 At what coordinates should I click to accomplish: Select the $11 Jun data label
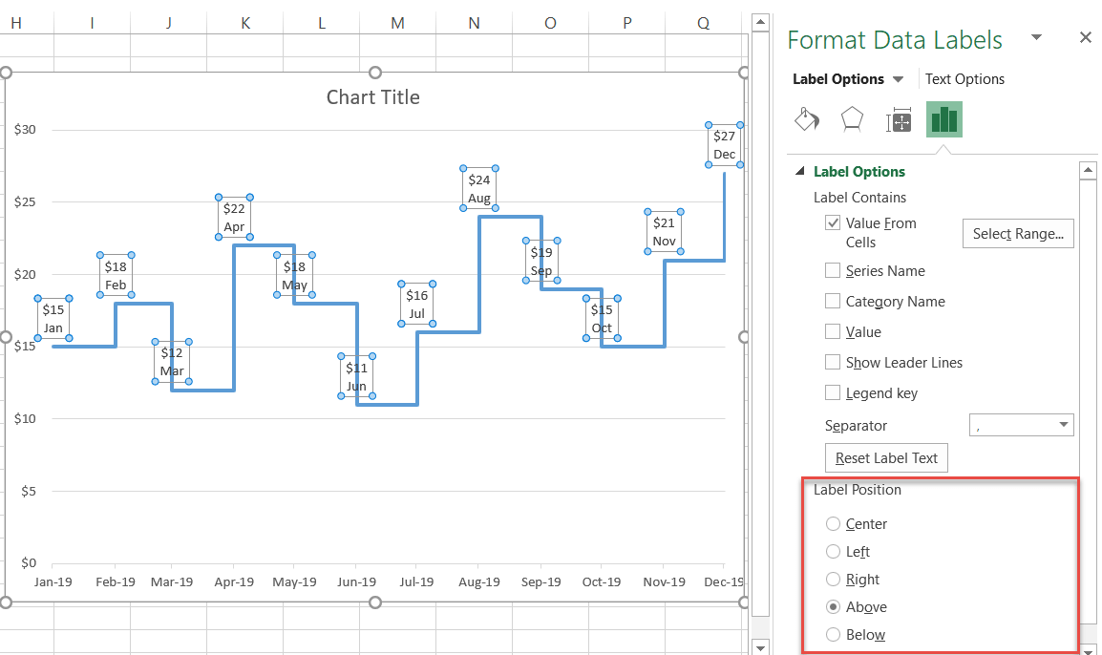point(356,377)
